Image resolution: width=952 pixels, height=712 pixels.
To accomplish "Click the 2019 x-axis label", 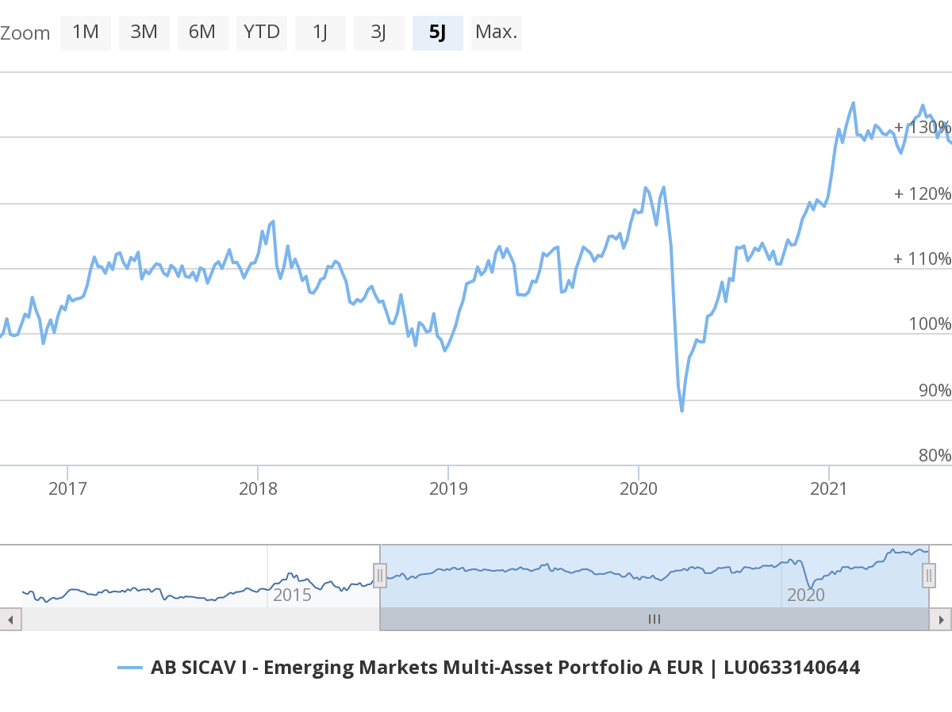I will click(x=448, y=488).
